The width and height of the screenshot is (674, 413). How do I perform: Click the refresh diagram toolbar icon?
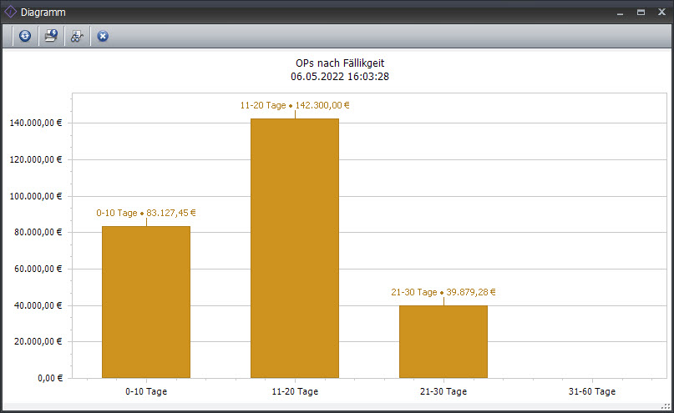(25, 36)
